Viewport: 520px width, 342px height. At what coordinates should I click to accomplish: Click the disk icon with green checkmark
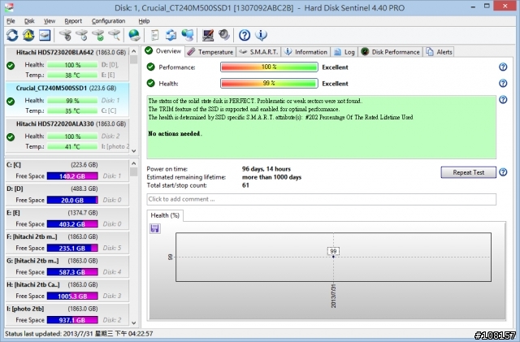click(98, 35)
